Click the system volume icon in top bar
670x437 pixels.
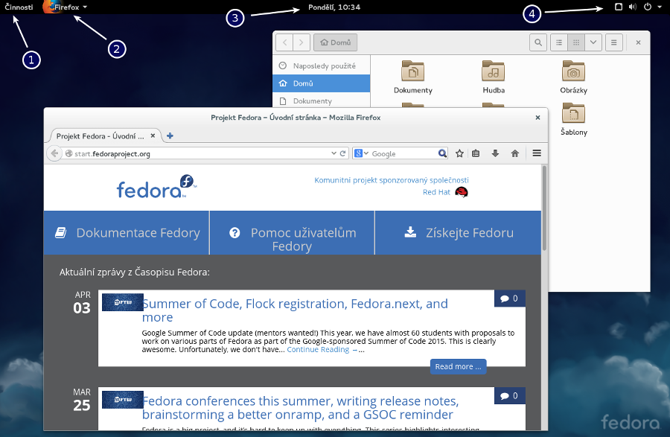(x=632, y=7)
